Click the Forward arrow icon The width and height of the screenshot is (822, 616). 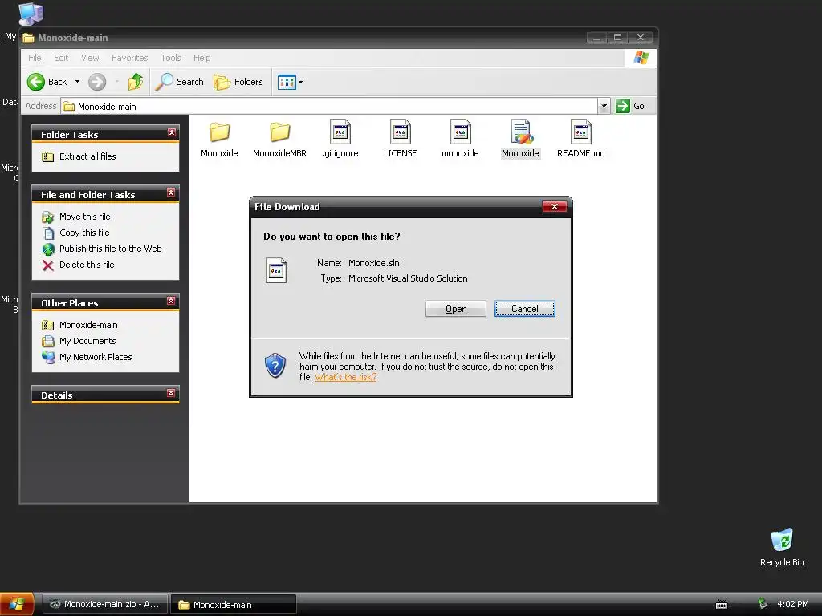point(97,82)
